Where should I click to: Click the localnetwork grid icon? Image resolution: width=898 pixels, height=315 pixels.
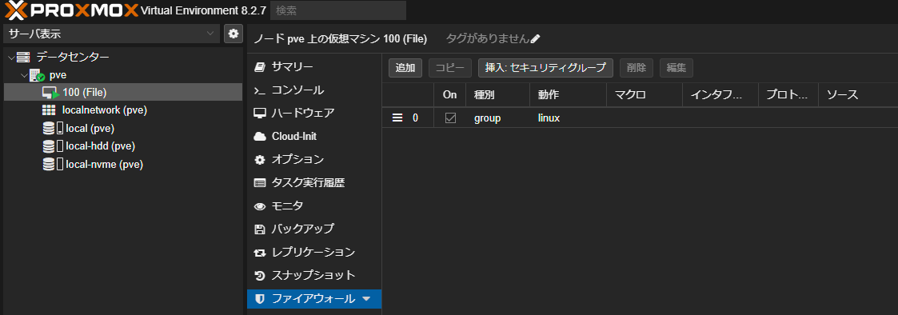(49, 110)
